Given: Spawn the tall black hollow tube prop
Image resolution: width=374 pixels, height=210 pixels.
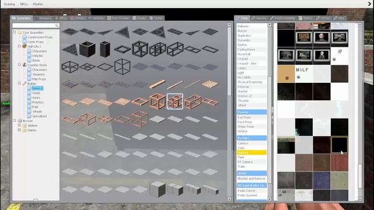Looking at the screenshot, I should pyautogui.click(x=105, y=49).
